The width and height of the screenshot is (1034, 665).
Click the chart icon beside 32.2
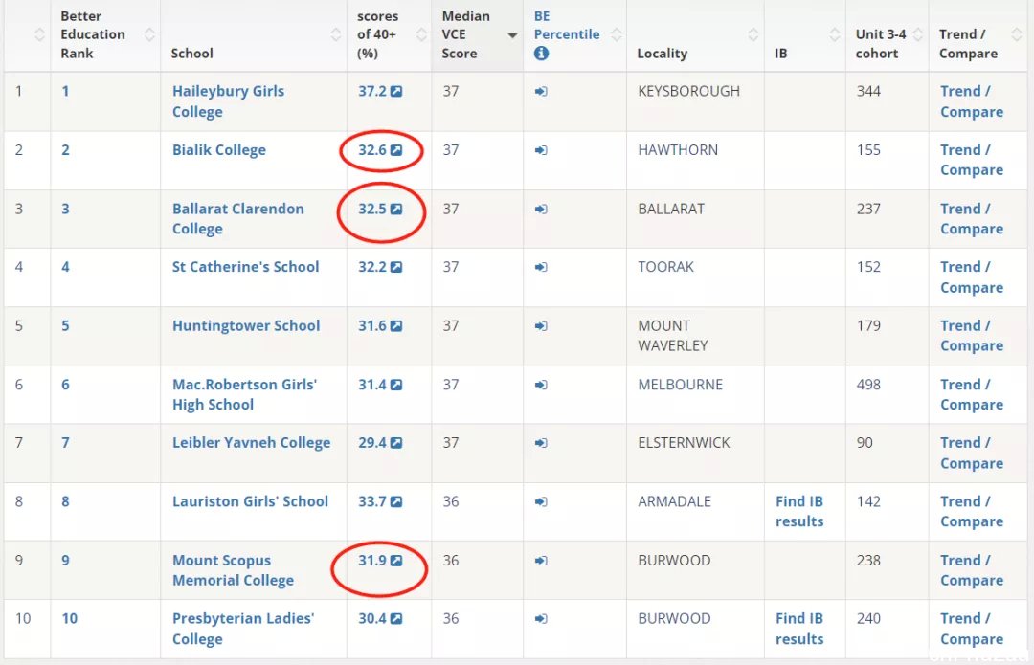396,267
